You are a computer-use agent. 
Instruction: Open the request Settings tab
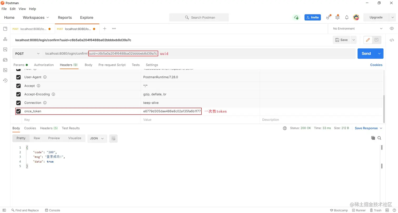click(x=152, y=65)
